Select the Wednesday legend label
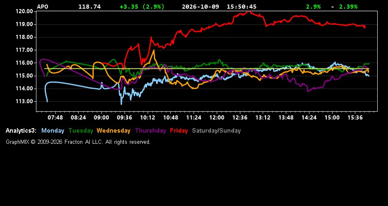The width and height of the screenshot is (388, 206). click(x=114, y=131)
